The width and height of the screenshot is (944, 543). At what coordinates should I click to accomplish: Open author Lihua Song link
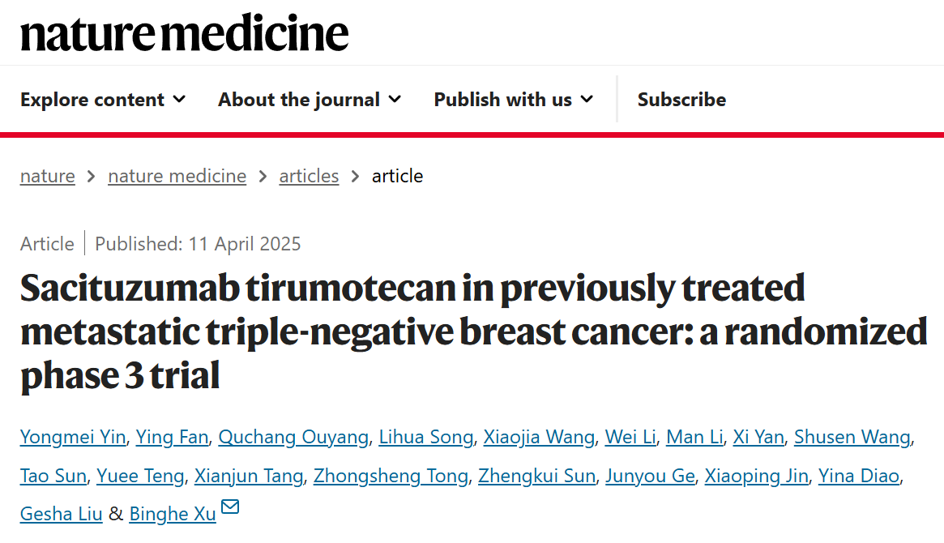pyautogui.click(x=425, y=438)
